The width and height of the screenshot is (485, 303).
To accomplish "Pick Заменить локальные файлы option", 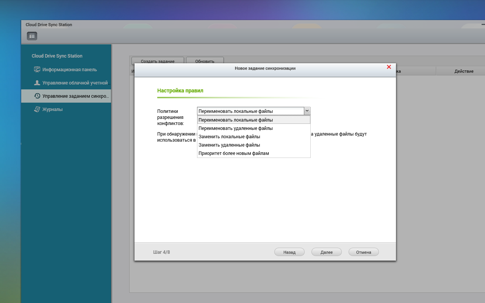I will pyautogui.click(x=254, y=137).
